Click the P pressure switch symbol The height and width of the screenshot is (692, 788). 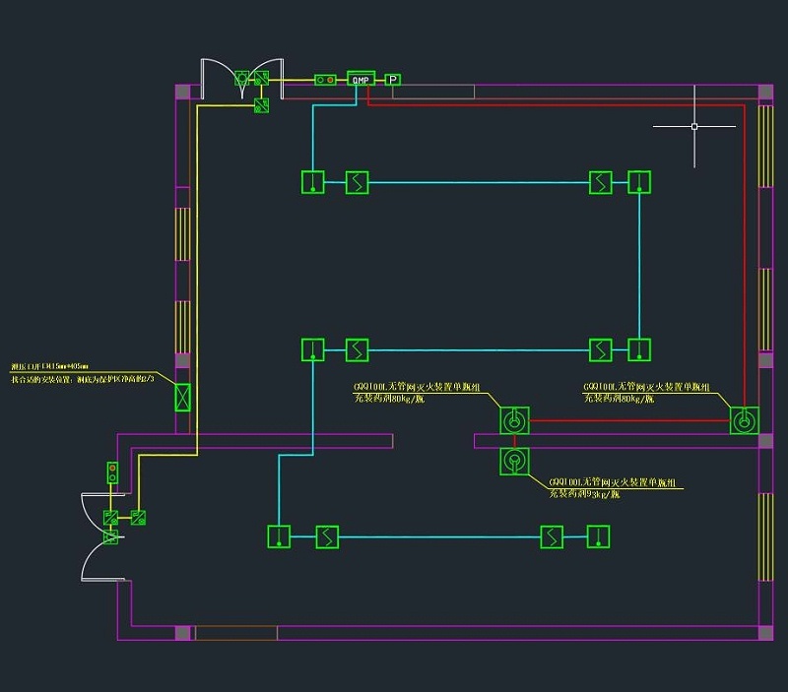393,80
